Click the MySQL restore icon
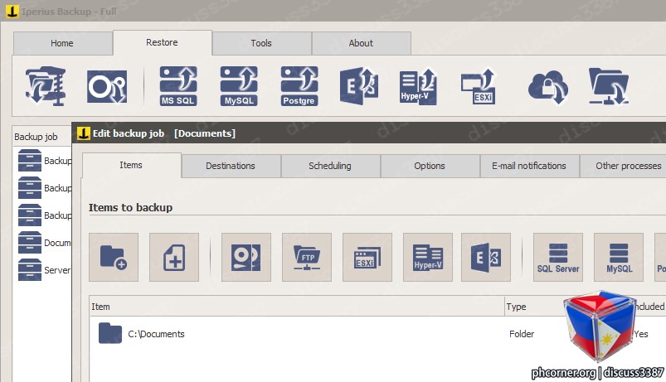 tap(239, 86)
